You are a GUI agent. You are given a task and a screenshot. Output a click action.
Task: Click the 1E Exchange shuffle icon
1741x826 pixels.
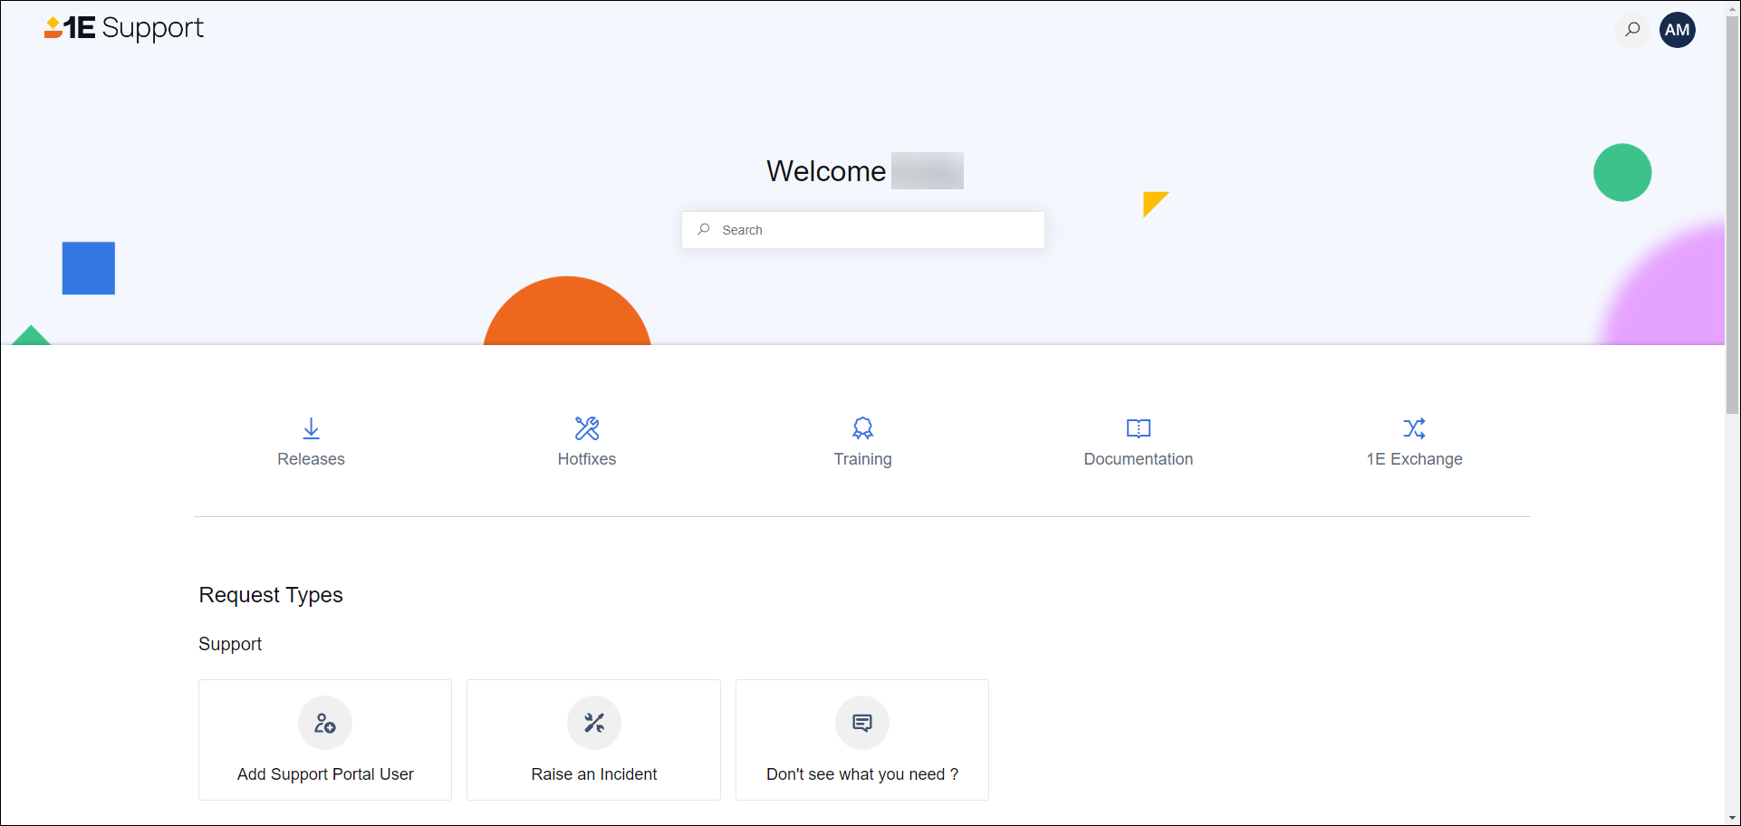[x=1414, y=427]
